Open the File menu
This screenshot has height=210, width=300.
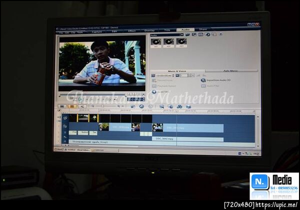(61, 33)
